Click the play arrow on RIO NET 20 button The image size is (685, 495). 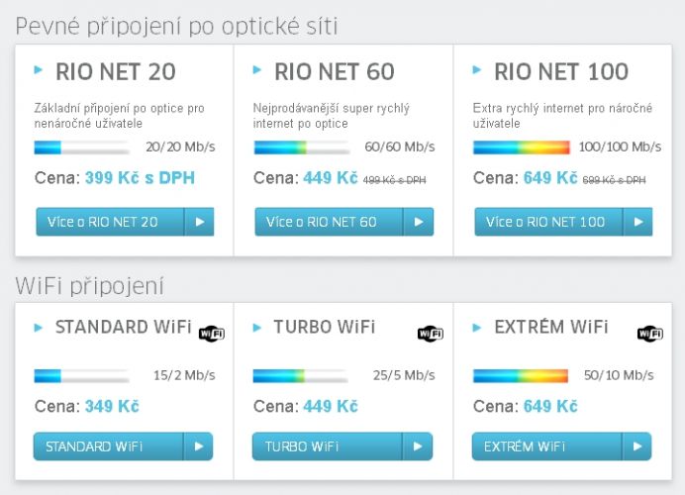(x=200, y=222)
